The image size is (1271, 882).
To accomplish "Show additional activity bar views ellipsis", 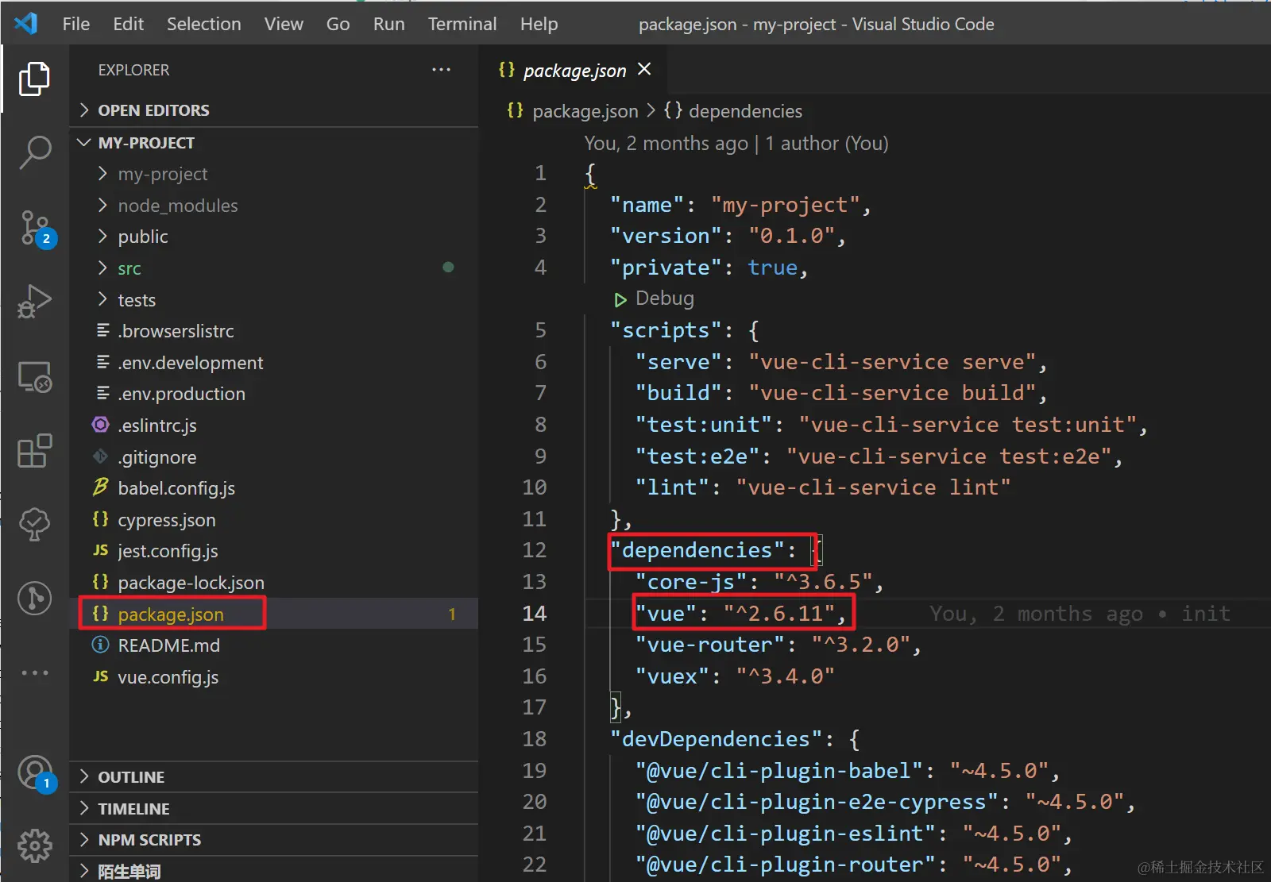I will (35, 672).
